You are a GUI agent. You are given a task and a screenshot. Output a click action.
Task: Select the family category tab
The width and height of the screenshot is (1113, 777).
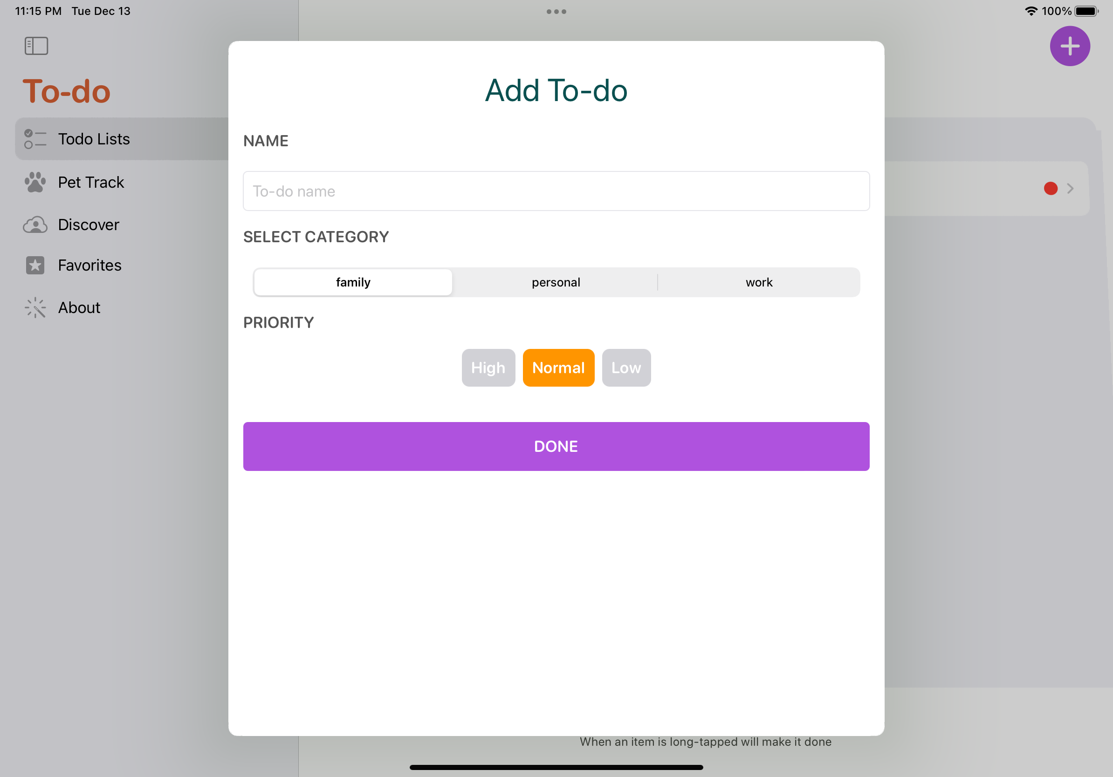pos(353,281)
